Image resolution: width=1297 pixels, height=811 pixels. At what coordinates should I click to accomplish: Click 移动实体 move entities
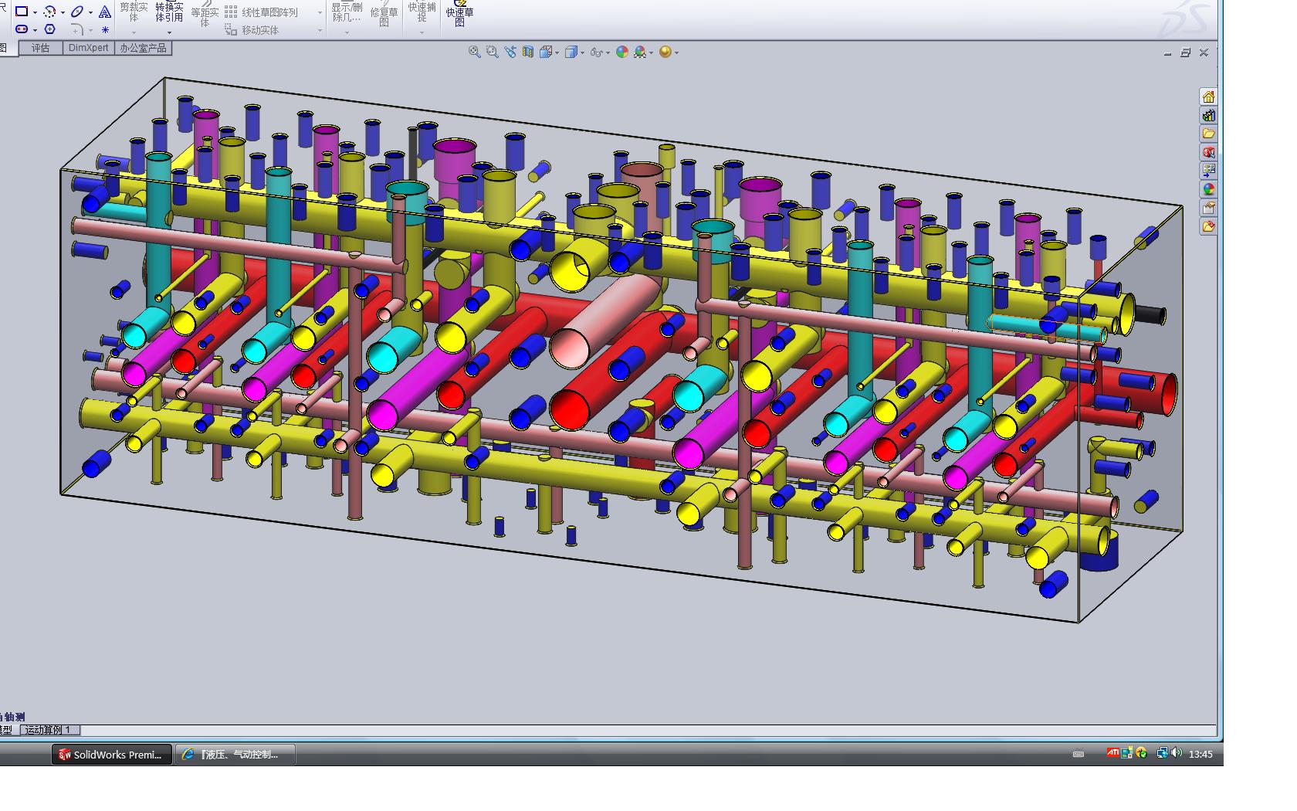(252, 30)
